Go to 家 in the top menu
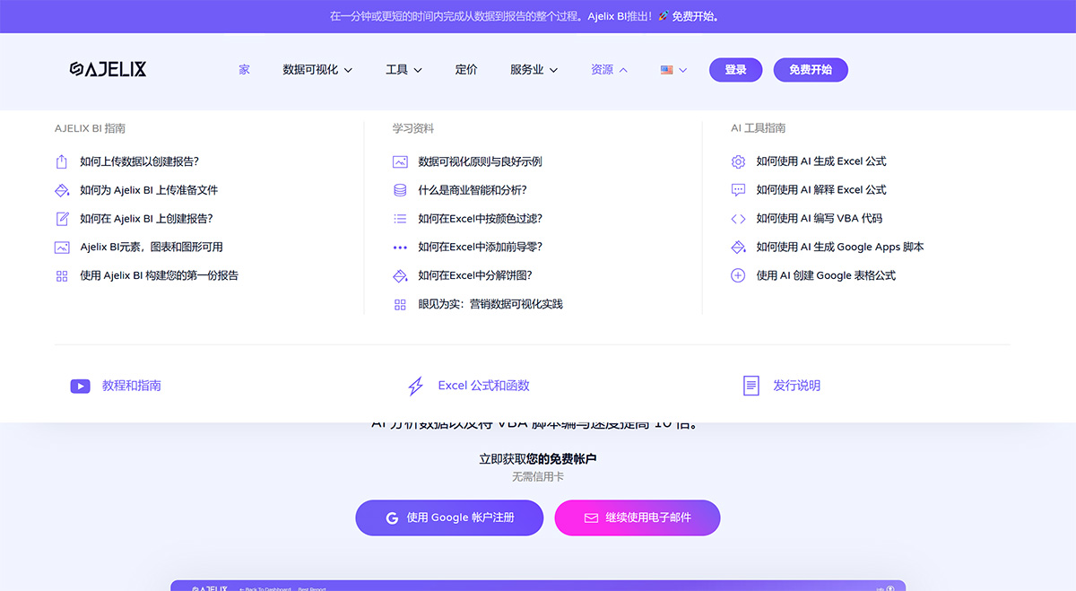1076x591 pixels. tap(243, 69)
